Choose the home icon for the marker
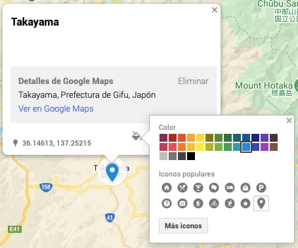The image size is (298, 248). pos(167,188)
